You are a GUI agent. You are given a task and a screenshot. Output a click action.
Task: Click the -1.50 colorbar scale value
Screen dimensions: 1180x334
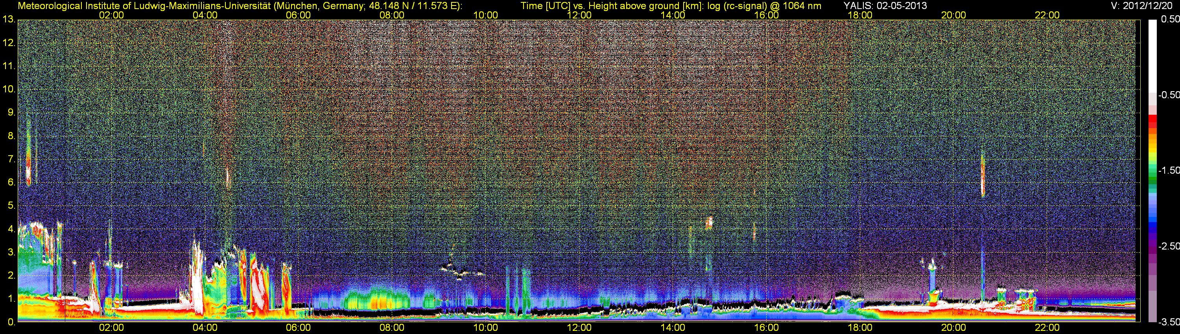pos(1169,170)
